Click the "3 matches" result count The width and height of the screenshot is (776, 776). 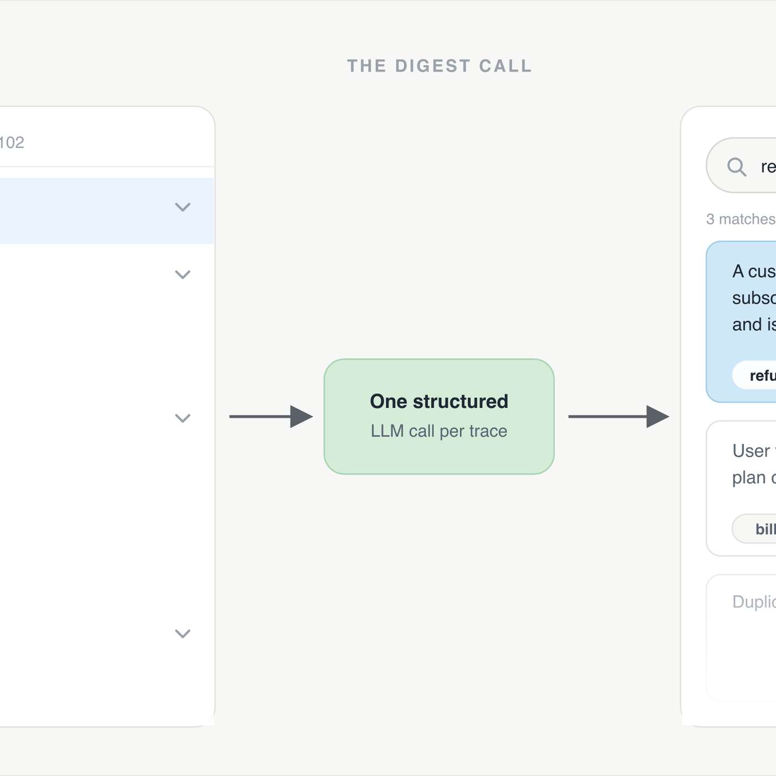(x=741, y=219)
